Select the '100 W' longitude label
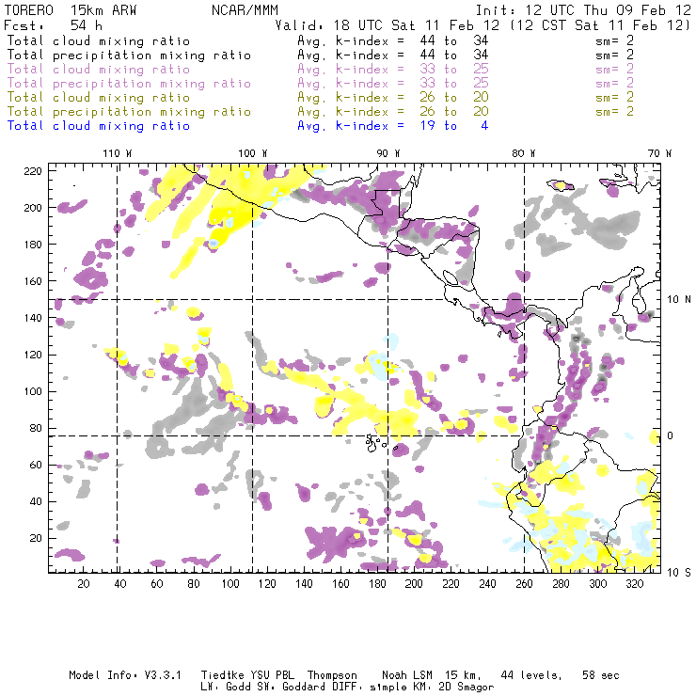The image size is (696, 696). (x=253, y=153)
